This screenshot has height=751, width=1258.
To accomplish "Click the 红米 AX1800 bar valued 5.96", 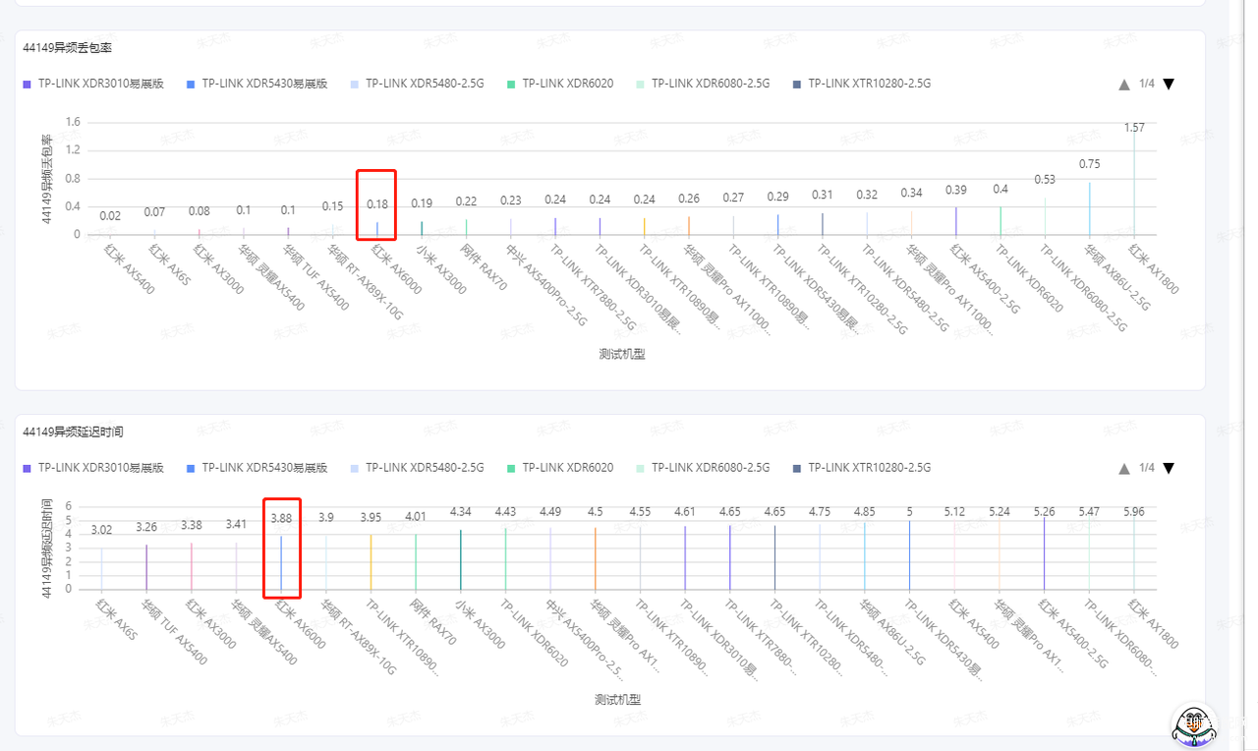I will (x=1134, y=549).
